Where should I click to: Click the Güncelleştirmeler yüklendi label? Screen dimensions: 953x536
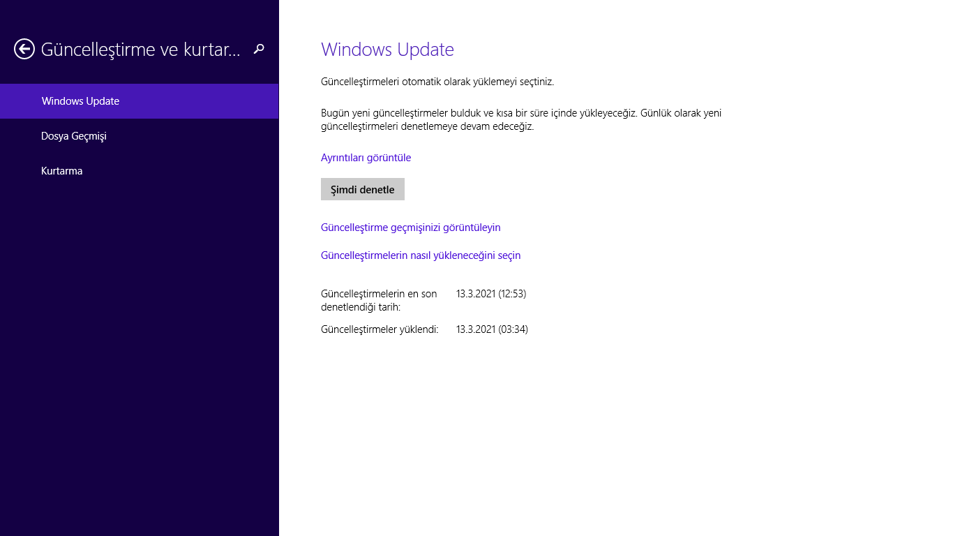point(380,329)
